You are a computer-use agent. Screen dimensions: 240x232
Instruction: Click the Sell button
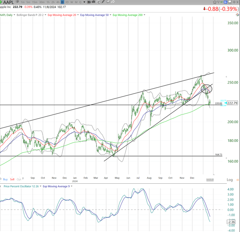click(12, 179)
